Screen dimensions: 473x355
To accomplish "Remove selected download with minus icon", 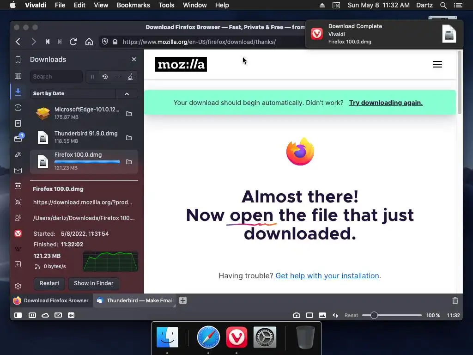I will 118,77.
